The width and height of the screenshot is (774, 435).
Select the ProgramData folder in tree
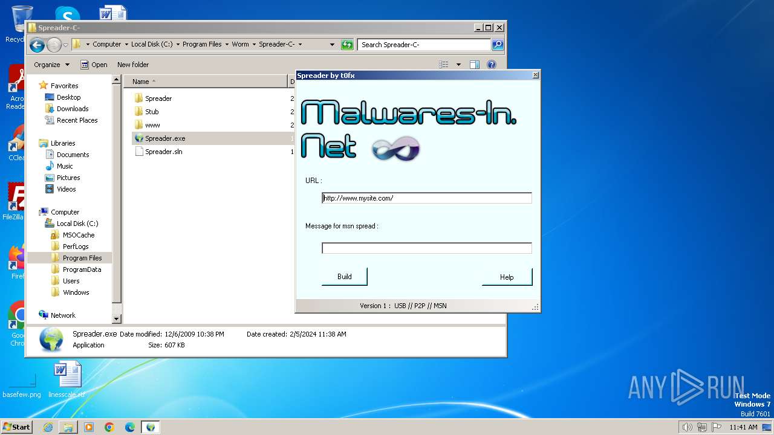[x=82, y=269]
